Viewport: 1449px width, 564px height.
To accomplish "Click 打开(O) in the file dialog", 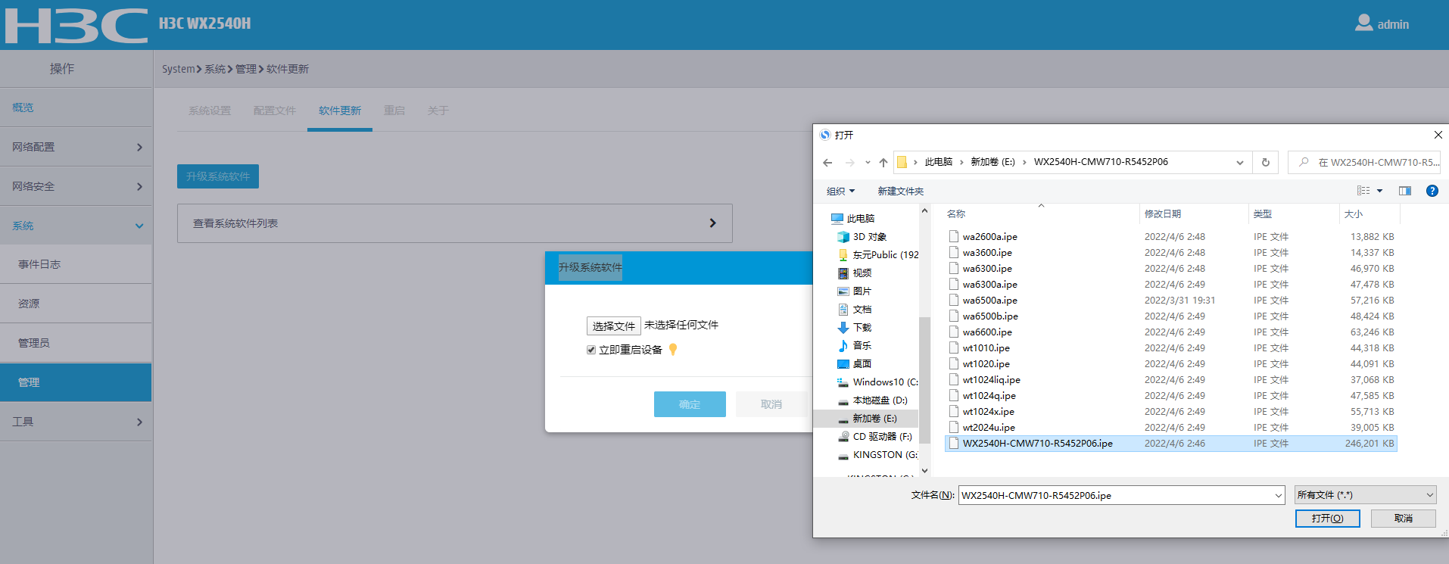I will pyautogui.click(x=1328, y=519).
